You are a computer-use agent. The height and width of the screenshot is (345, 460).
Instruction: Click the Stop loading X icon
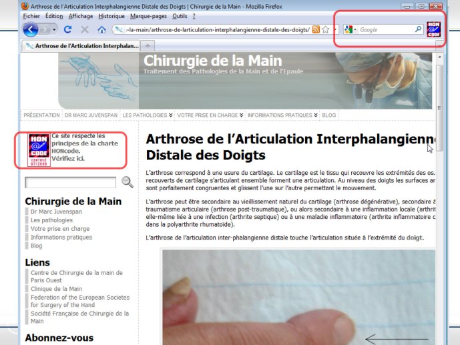pyautogui.click(x=85, y=29)
